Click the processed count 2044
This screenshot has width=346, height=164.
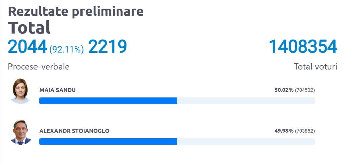[27, 46]
